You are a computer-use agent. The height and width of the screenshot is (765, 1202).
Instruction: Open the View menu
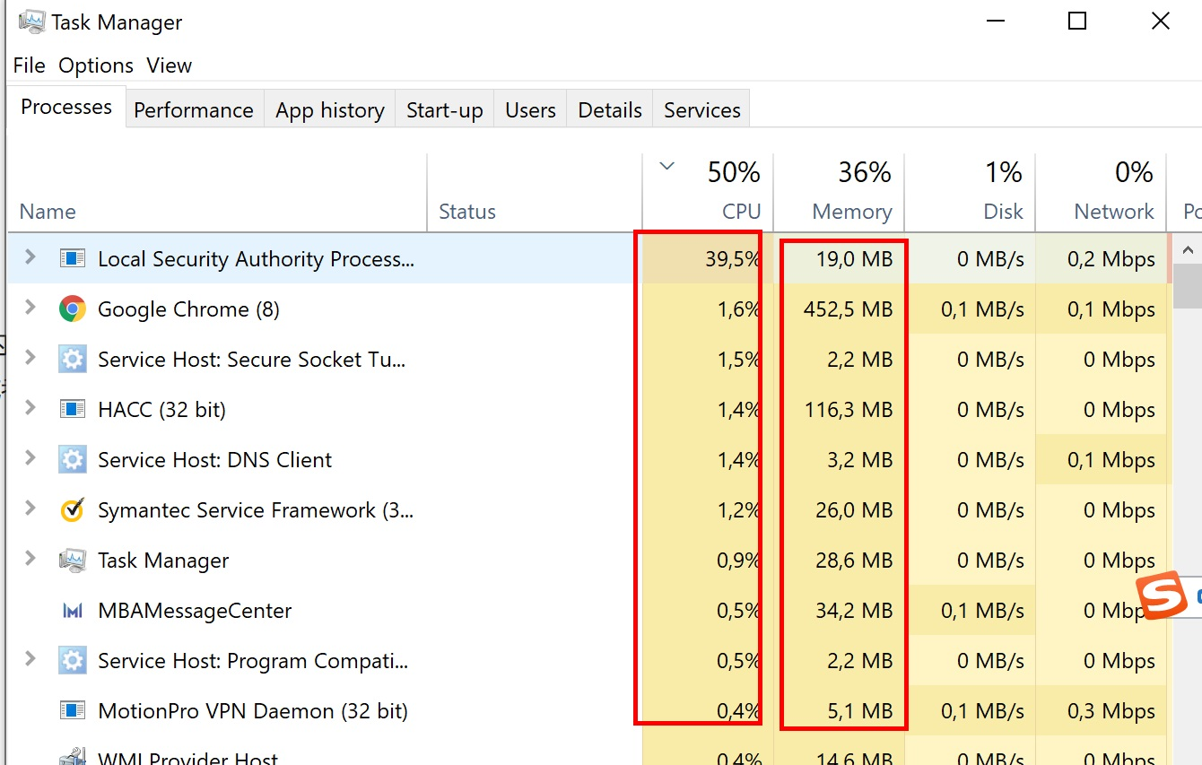(x=169, y=65)
